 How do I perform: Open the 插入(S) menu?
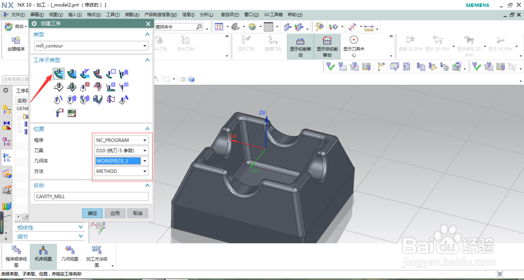75,15
